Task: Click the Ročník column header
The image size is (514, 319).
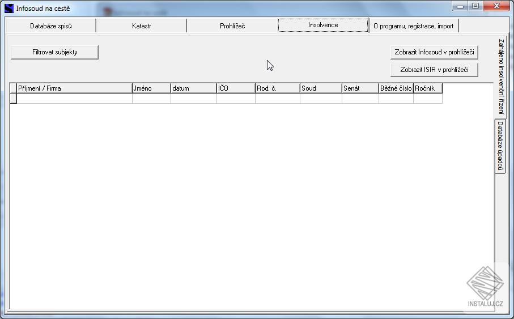Action: click(428, 88)
